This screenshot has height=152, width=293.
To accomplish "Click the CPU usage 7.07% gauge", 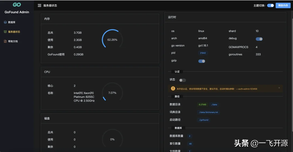I will (x=112, y=93).
